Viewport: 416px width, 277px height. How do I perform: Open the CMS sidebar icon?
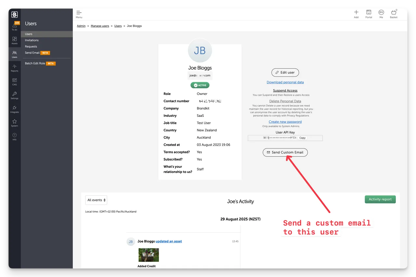[15, 81]
